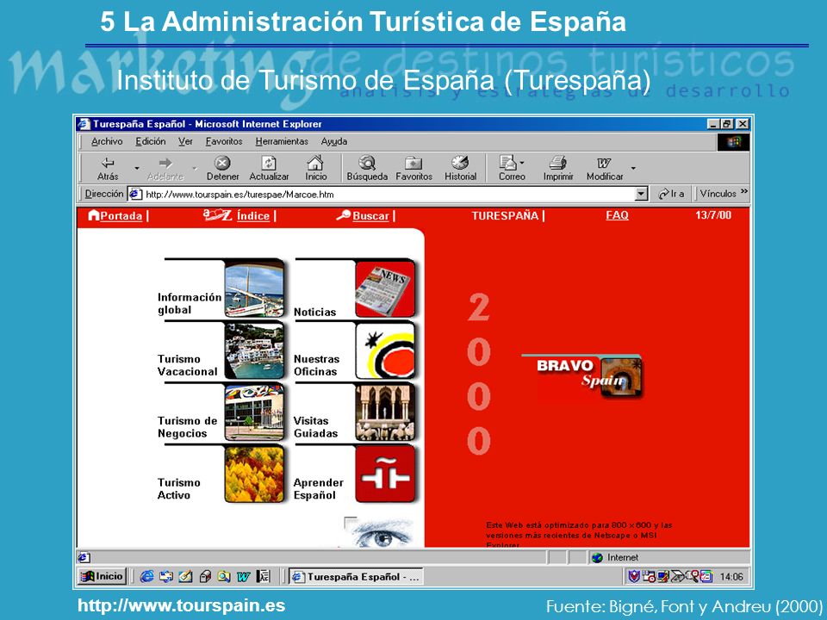Click into the Dirección URL field
This screenshot has width=827, height=620.
[389, 194]
